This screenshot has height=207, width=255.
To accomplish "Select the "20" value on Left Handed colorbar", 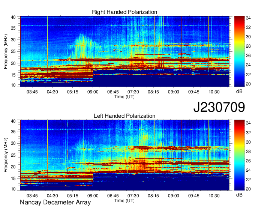I will click(x=248, y=189).
